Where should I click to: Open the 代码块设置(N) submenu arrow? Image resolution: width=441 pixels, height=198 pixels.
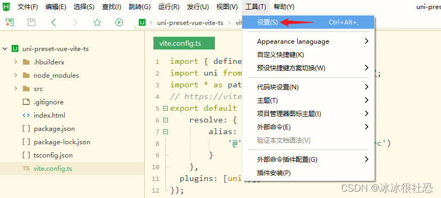tap(366, 87)
